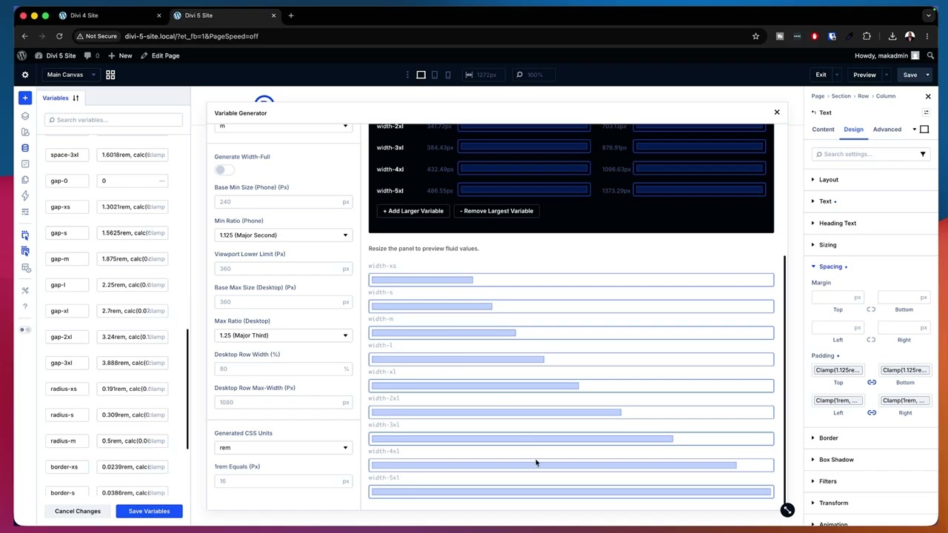
Task: Toggle the Generate Width-Full switch
Action: [x=224, y=170]
